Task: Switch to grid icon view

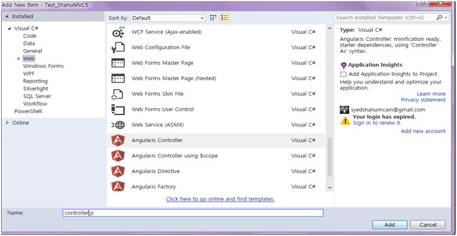Action: (x=213, y=18)
